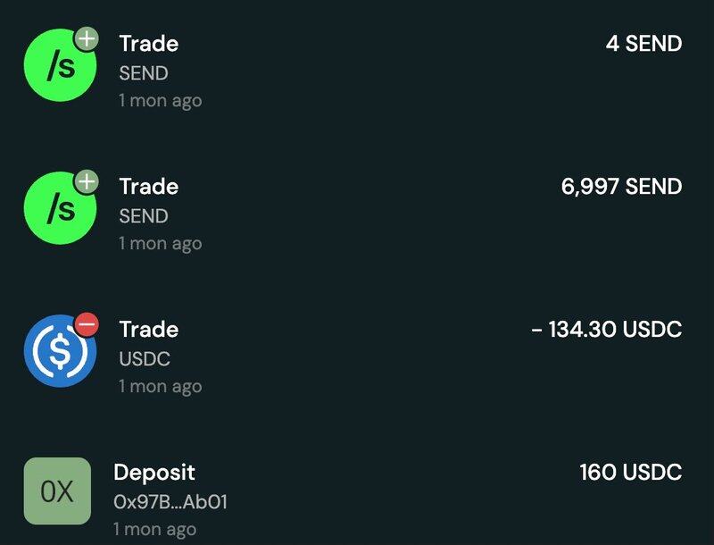Click the SEND label under the 4 SEND trade
Viewport: 714px width, 545px height.
coord(144,73)
